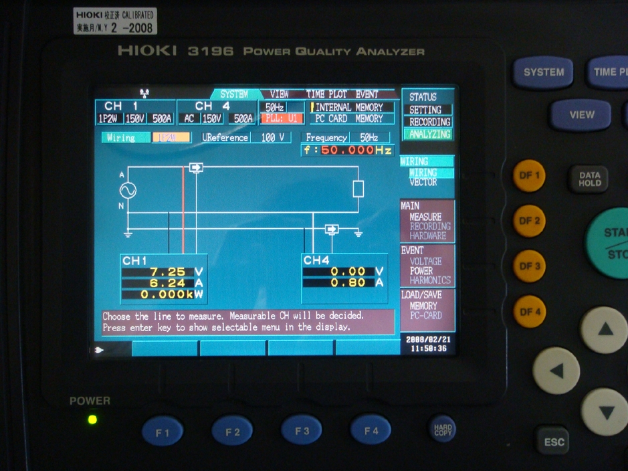Viewport: 628px width, 471px height.
Task: Select PC-CARD under LOAD/SAVE menu
Action: tap(426, 316)
